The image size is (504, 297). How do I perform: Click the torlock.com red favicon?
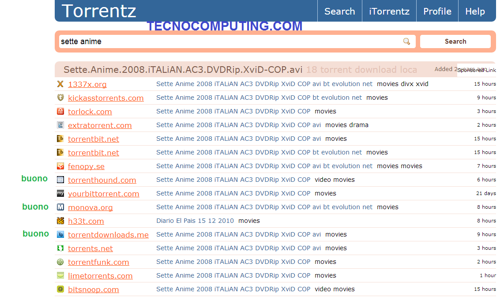pos(60,111)
